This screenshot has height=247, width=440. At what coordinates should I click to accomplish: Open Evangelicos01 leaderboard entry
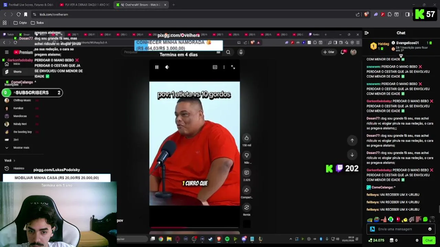coord(412,43)
